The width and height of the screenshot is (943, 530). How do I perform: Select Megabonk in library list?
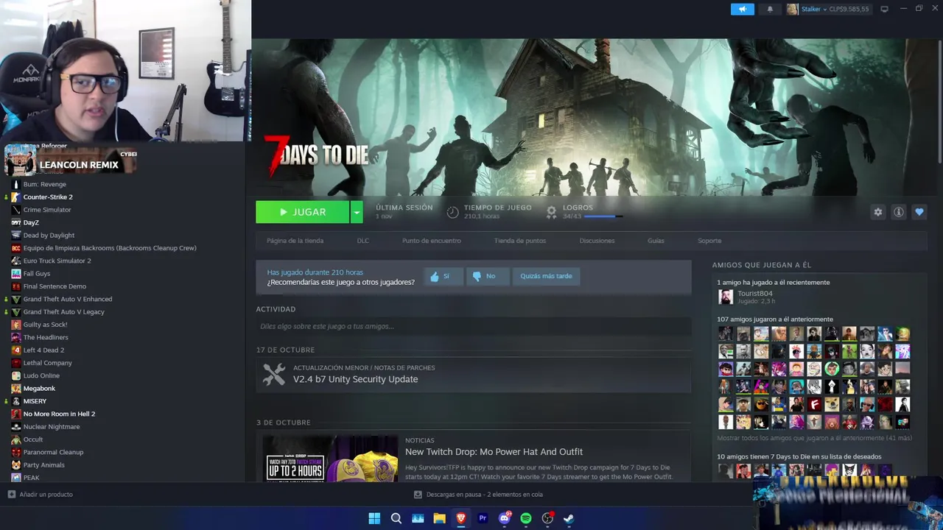tap(39, 388)
